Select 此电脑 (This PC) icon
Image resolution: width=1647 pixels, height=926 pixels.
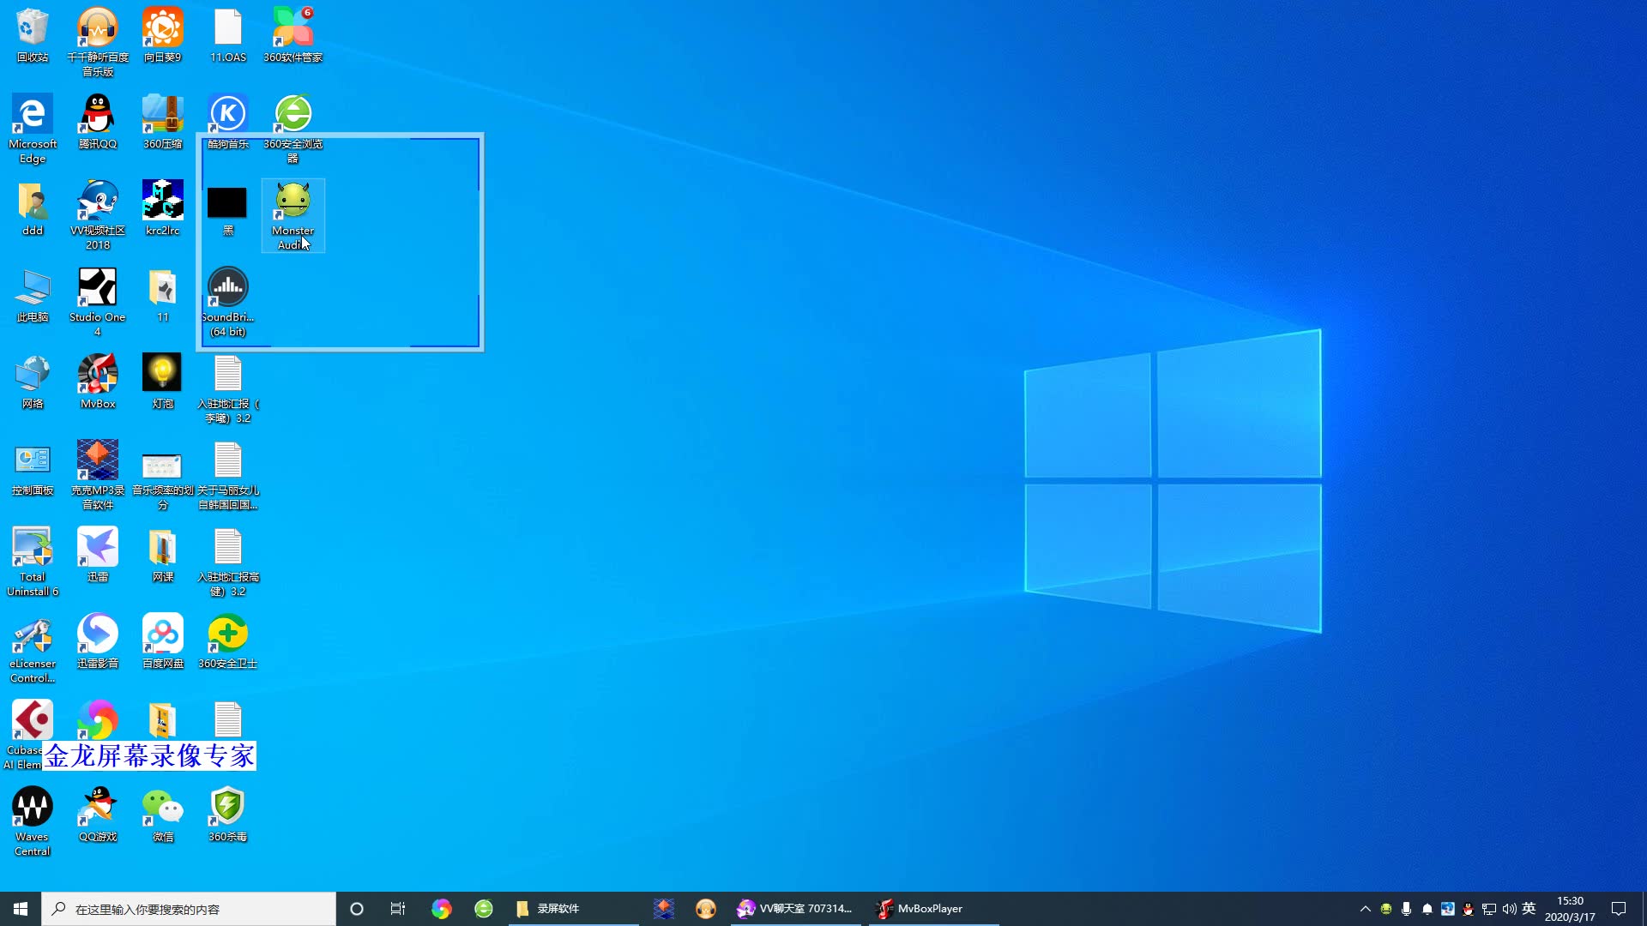tap(33, 295)
